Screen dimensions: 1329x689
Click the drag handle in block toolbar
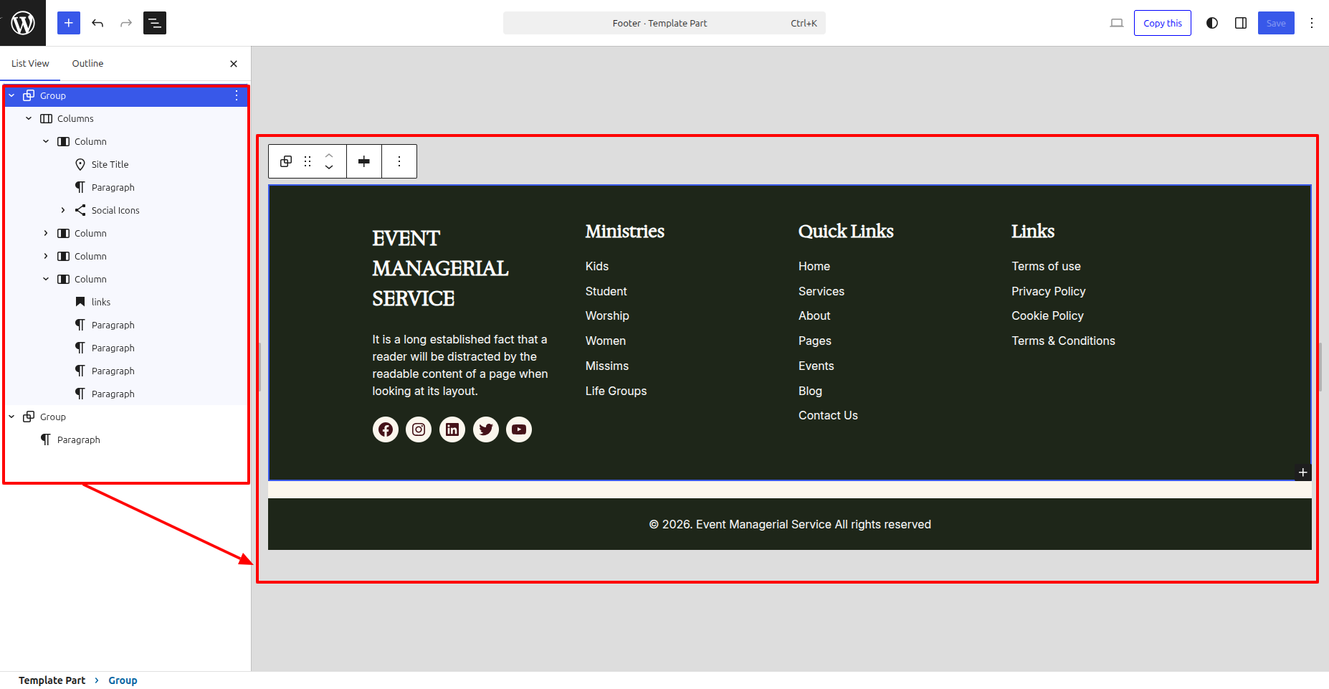click(308, 161)
